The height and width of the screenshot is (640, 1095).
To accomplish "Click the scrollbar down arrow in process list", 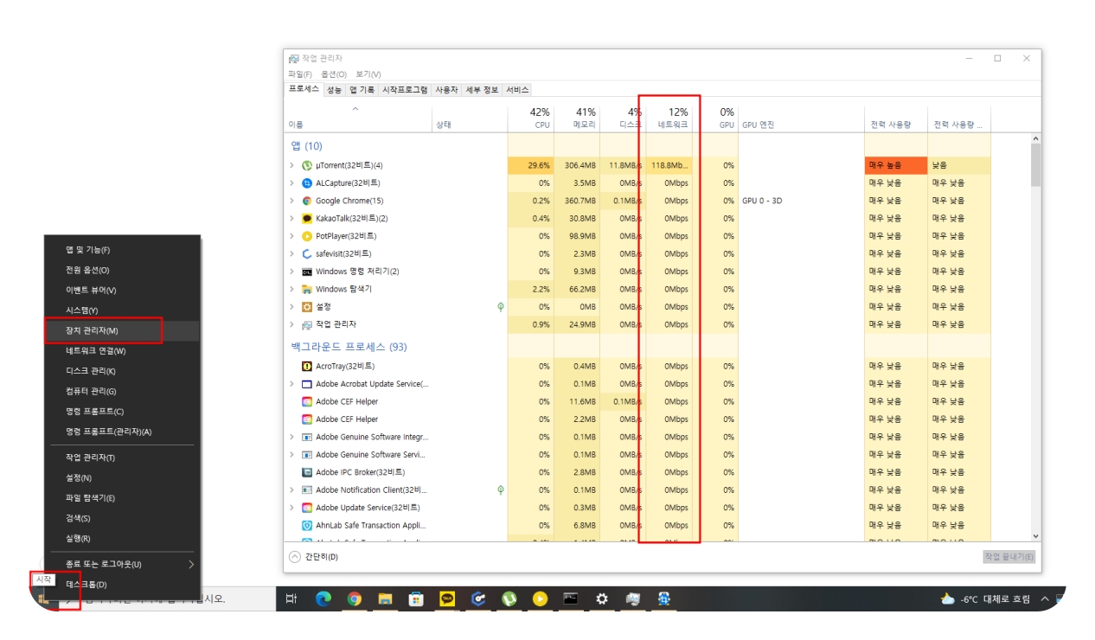I will pos(1035,536).
